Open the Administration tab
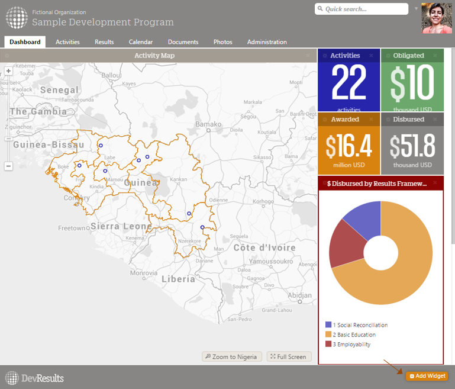Viewport: 455px width, 389px height. click(x=267, y=42)
